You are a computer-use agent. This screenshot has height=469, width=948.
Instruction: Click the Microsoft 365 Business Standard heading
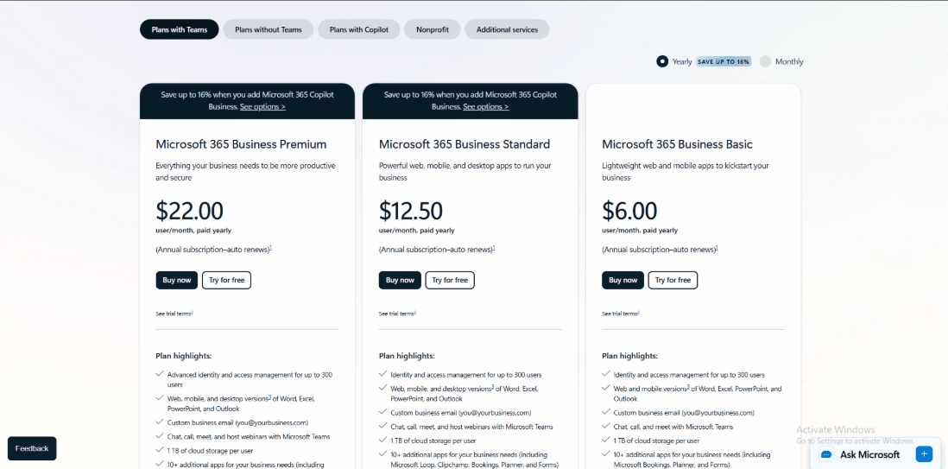[x=465, y=144]
